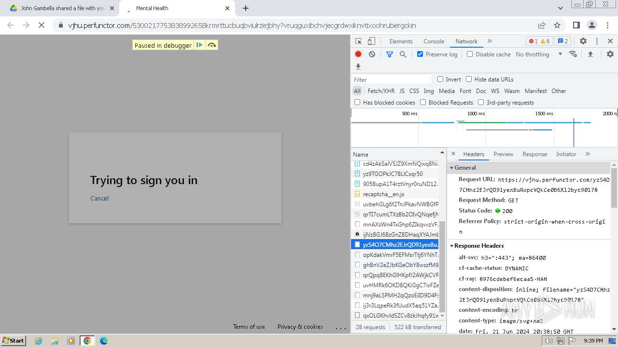Filter requests by JS type
The height and width of the screenshot is (347, 618).
[402, 91]
